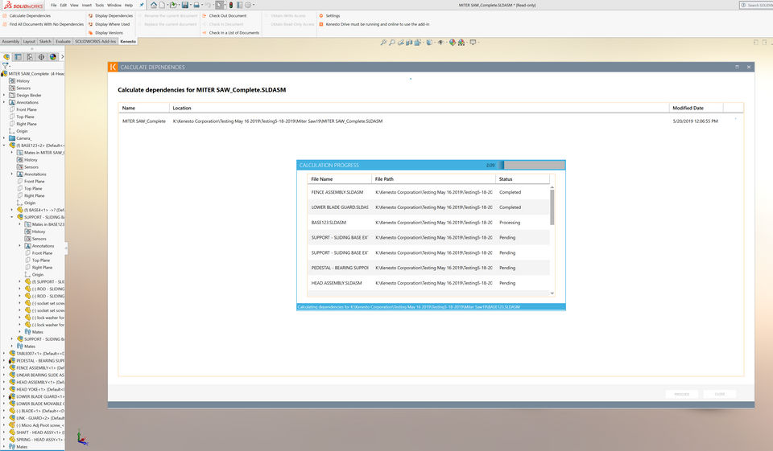Screen dimensions: 773x451
Task: Click the Edit Appearance sphere icon
Action: pyautogui.click(x=452, y=43)
